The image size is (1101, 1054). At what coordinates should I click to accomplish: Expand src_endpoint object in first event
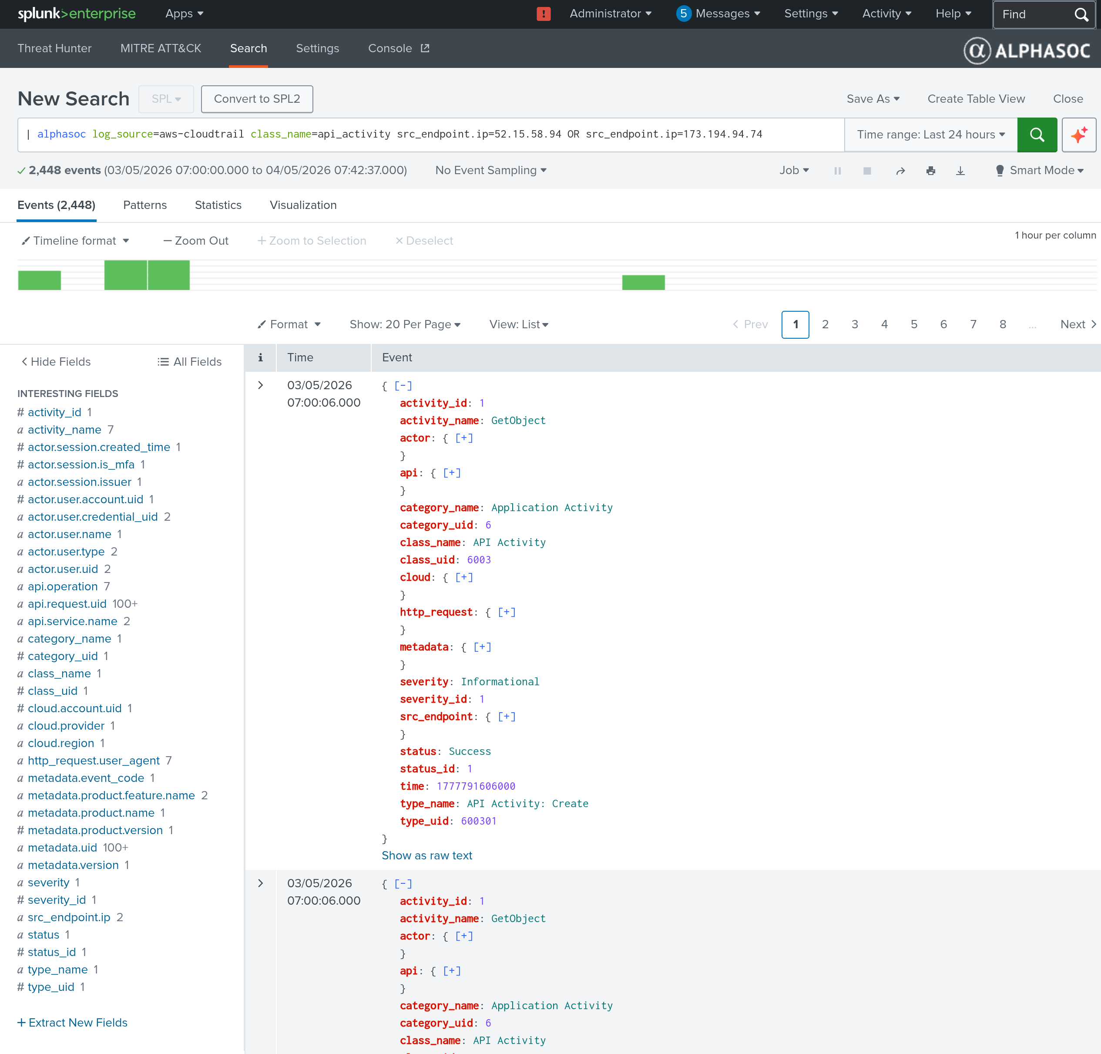507,717
